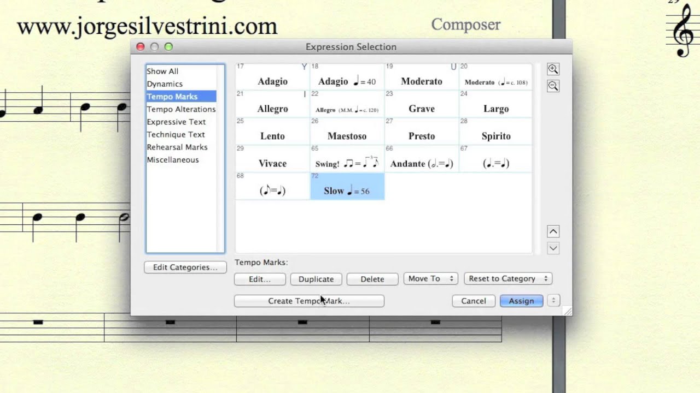Delete the selected tempo mark

click(372, 279)
